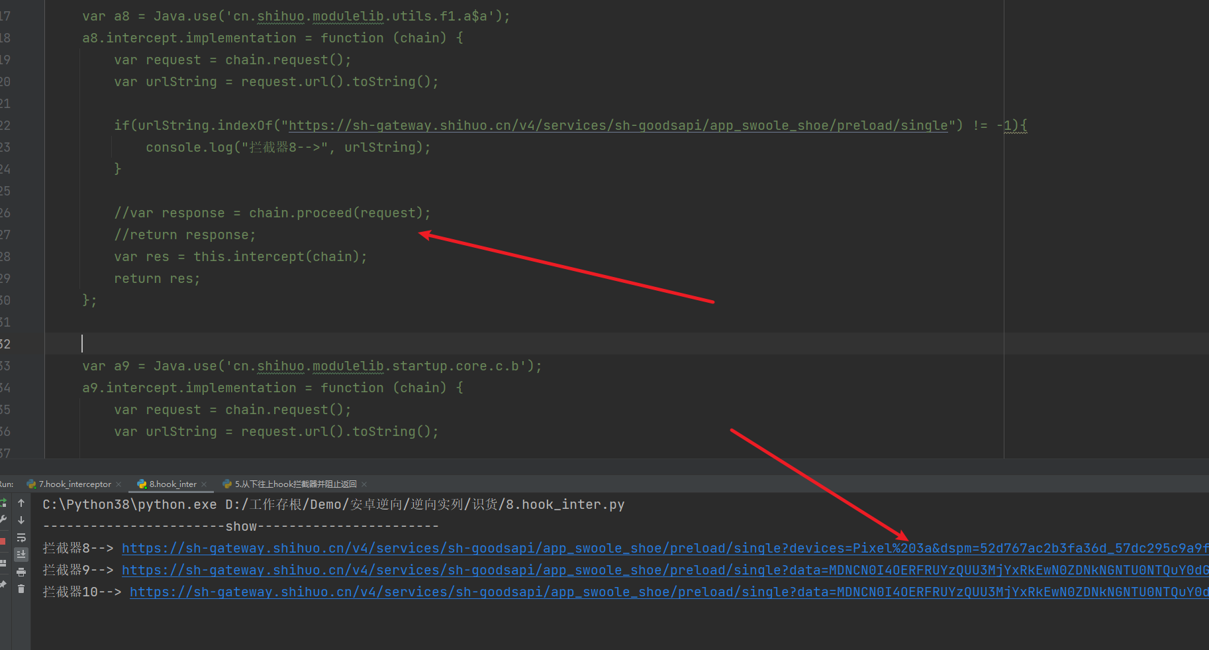Click gutter line number 22
This screenshot has height=650, width=1209.
click(x=5, y=125)
